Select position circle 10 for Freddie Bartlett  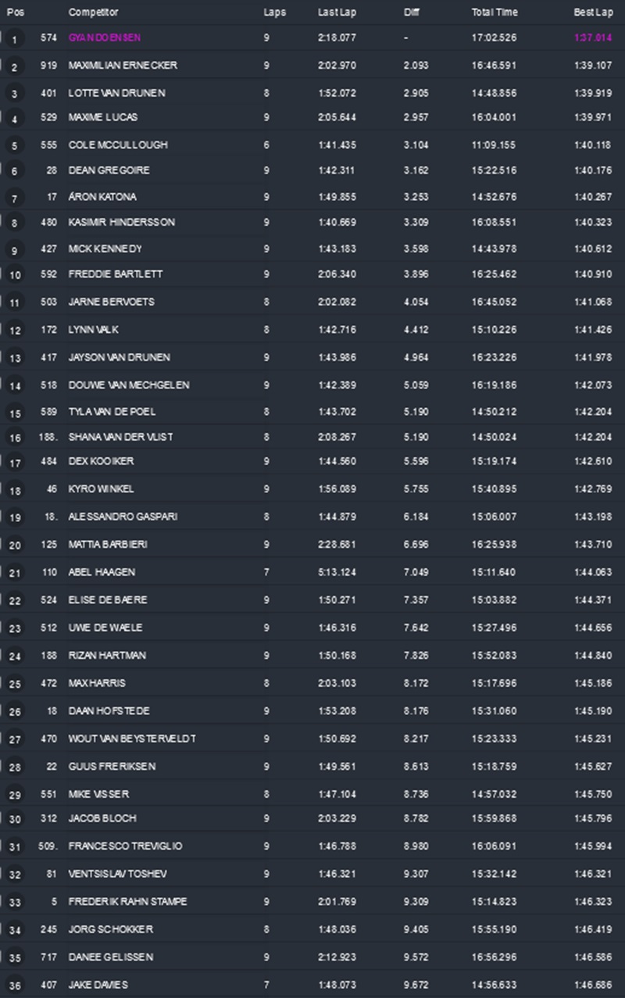point(15,276)
